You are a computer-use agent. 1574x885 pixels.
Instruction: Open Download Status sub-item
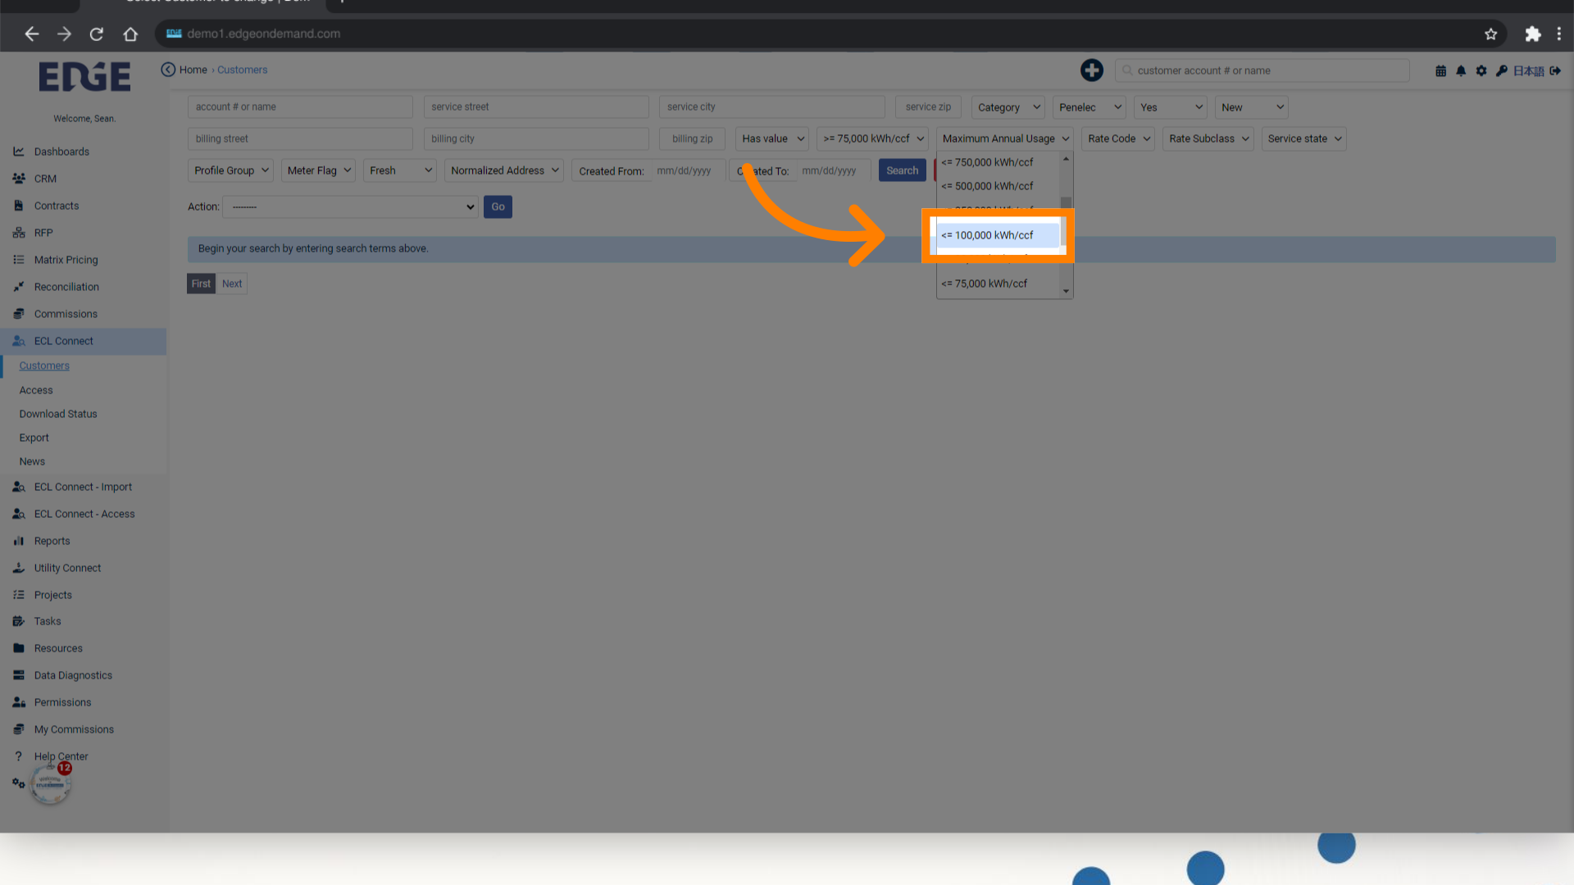click(x=58, y=414)
